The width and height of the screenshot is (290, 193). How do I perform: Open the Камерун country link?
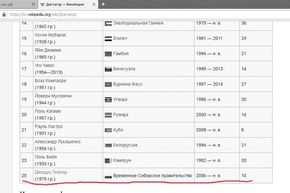click(x=122, y=160)
